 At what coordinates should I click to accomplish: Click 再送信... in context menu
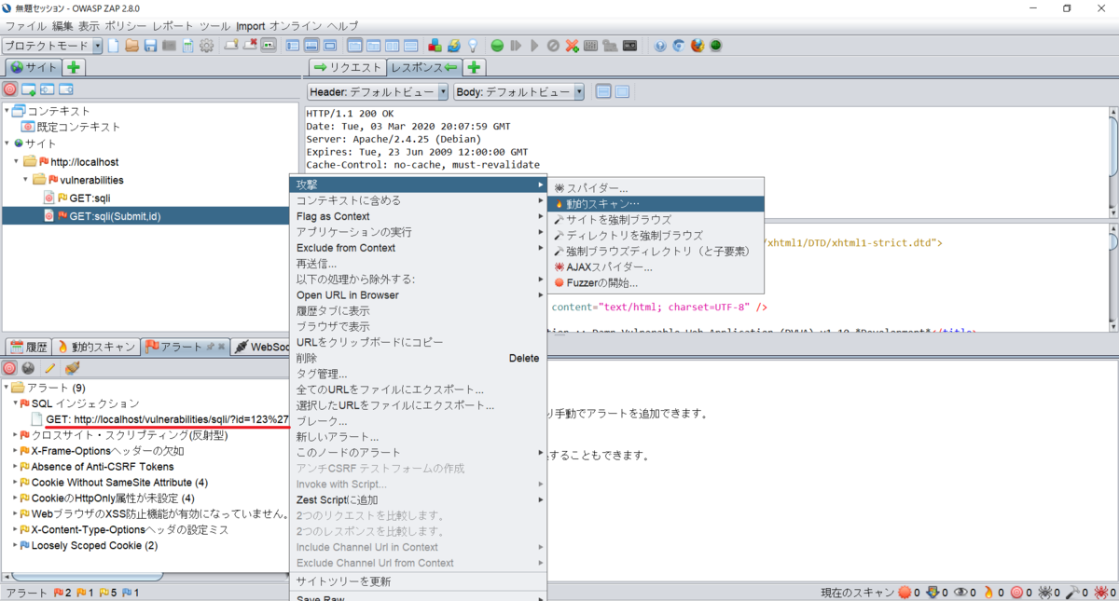point(418,264)
